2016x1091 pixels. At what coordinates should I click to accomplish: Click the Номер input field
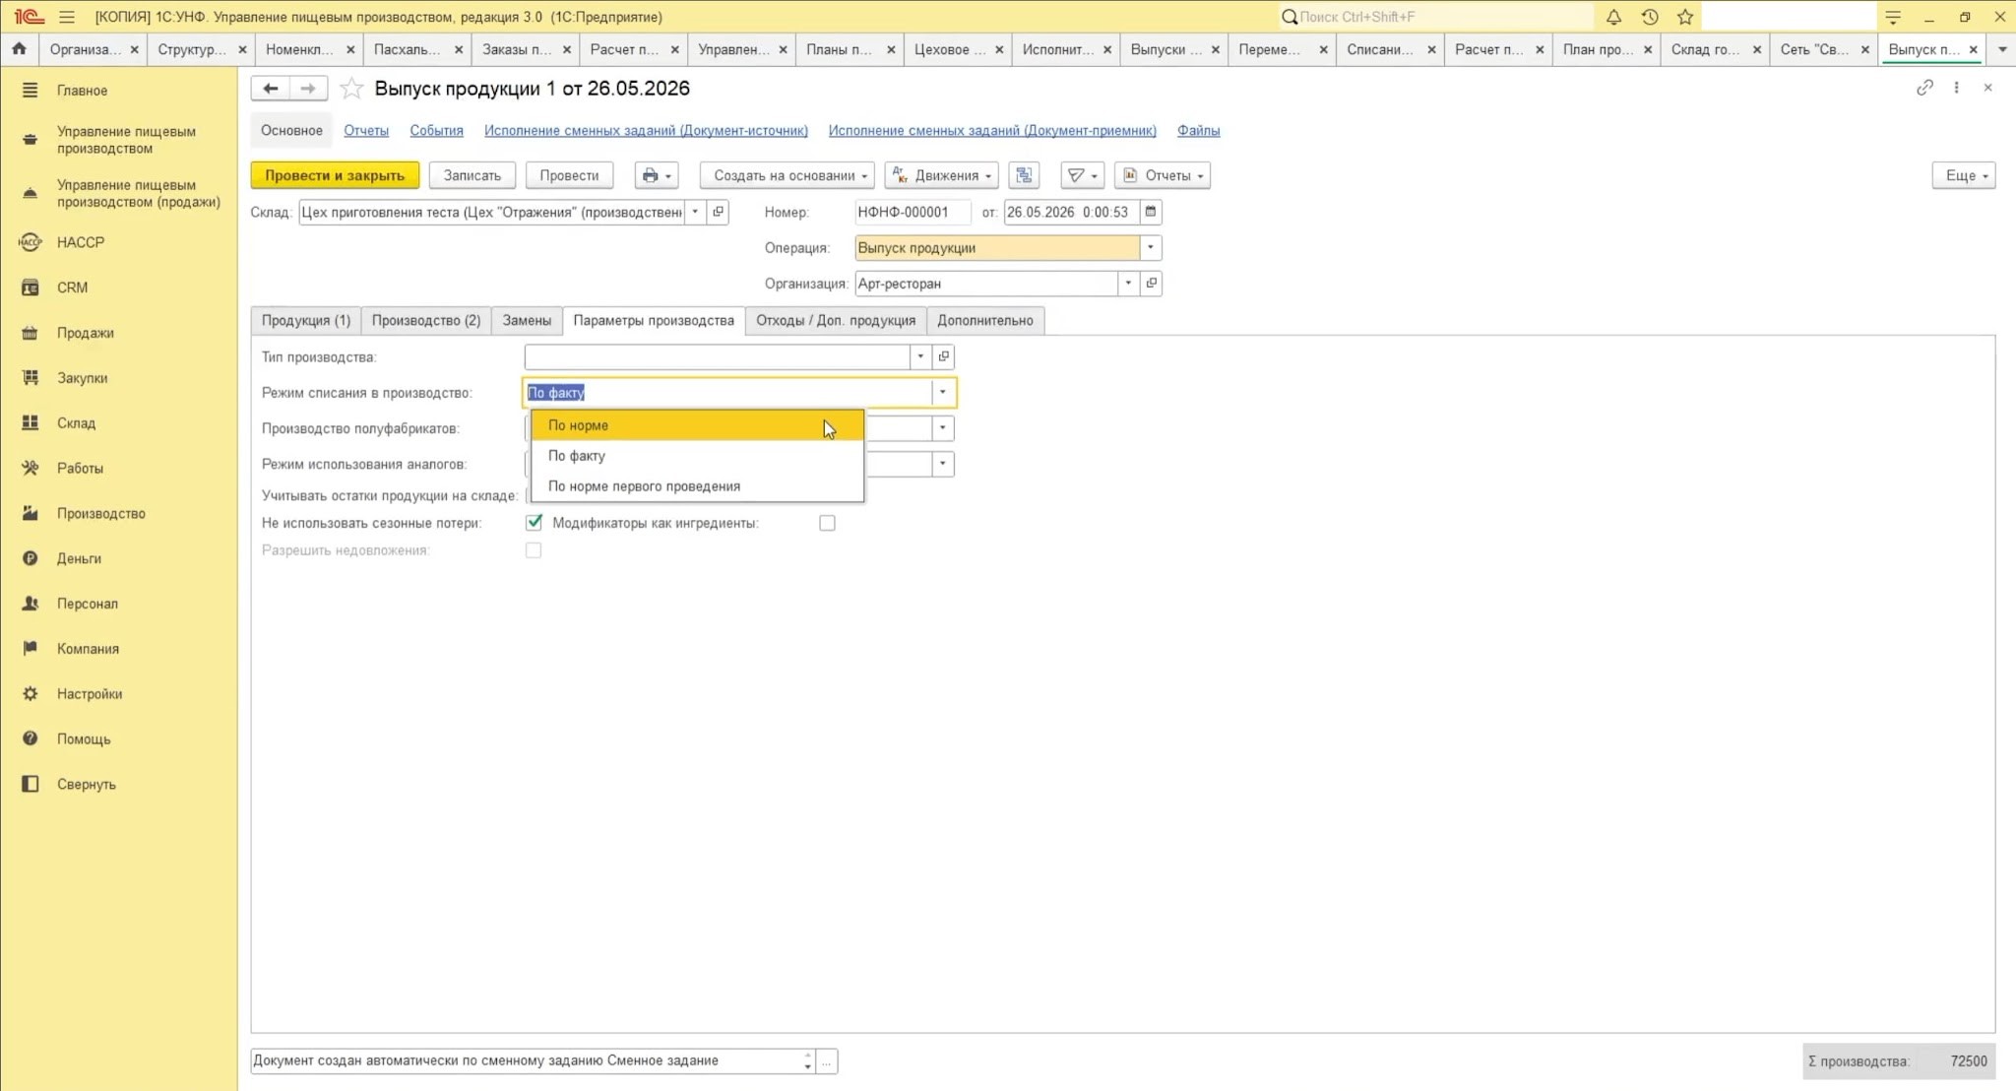click(x=912, y=212)
